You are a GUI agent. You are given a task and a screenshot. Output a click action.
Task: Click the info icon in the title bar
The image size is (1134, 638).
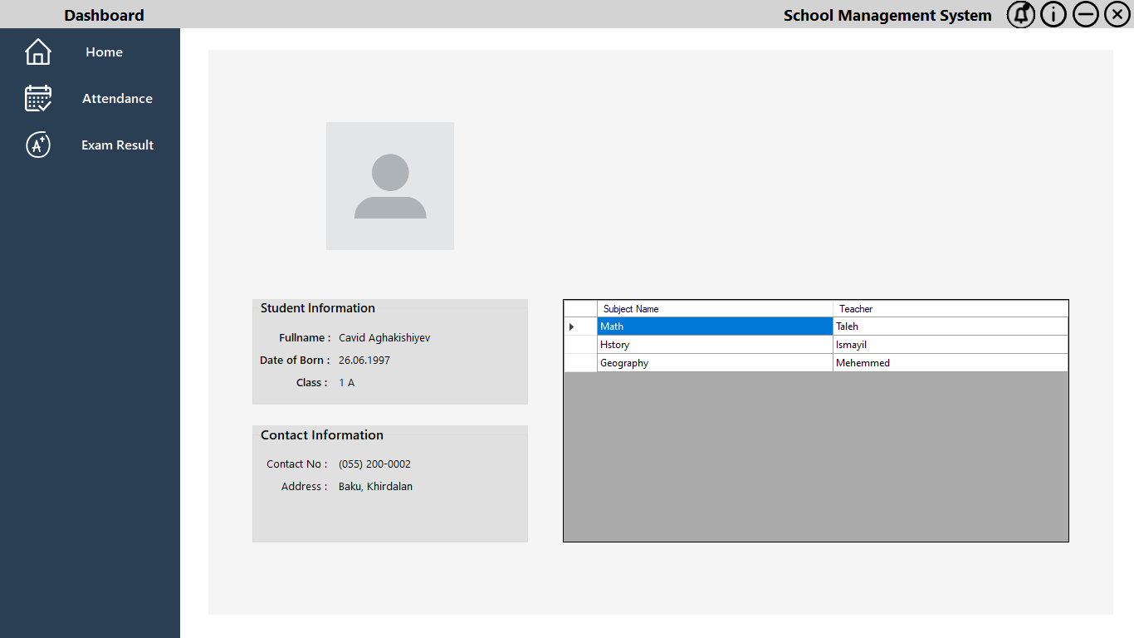[x=1053, y=14]
